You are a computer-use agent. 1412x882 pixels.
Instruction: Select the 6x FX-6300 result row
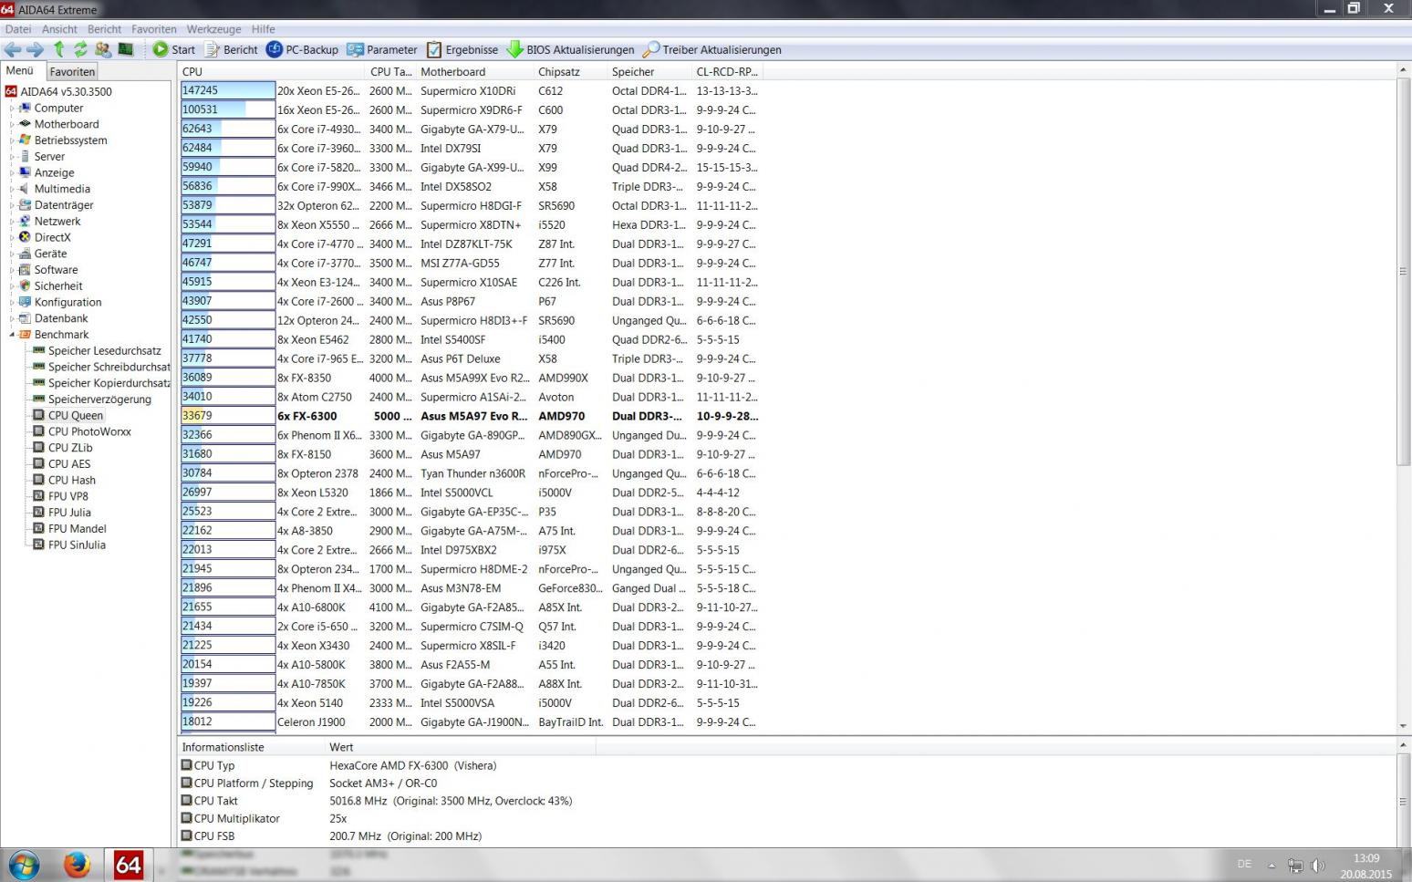point(471,416)
